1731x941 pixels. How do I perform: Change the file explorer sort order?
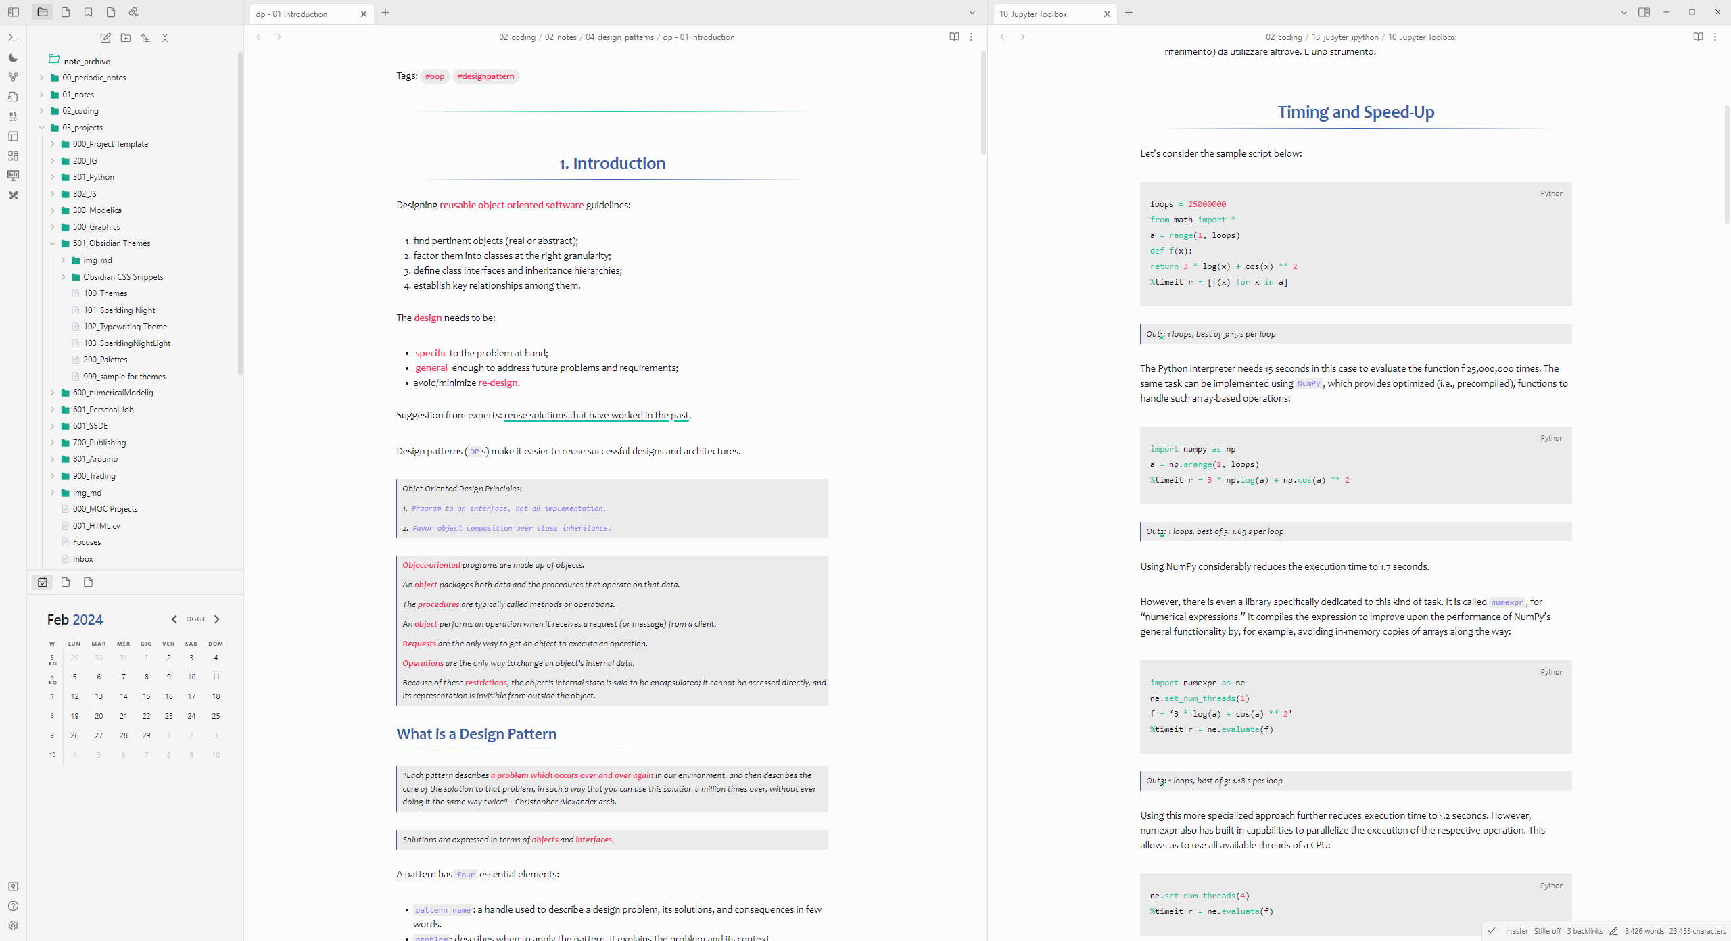point(145,38)
